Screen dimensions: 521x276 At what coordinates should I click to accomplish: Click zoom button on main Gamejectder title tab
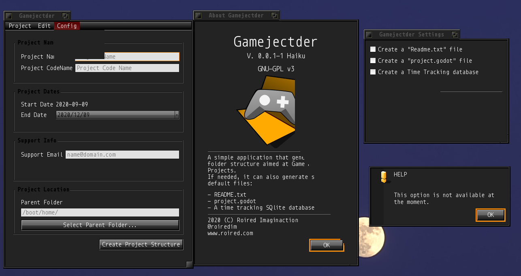66,16
